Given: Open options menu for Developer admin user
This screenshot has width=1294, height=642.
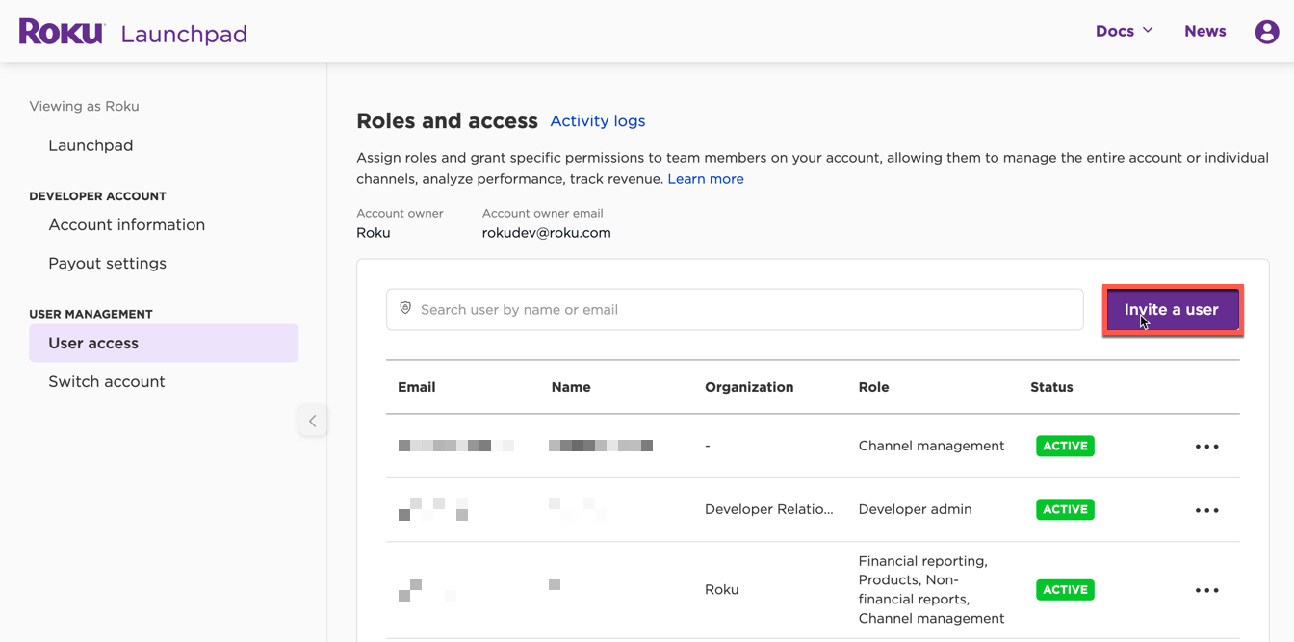Looking at the screenshot, I should (1206, 510).
